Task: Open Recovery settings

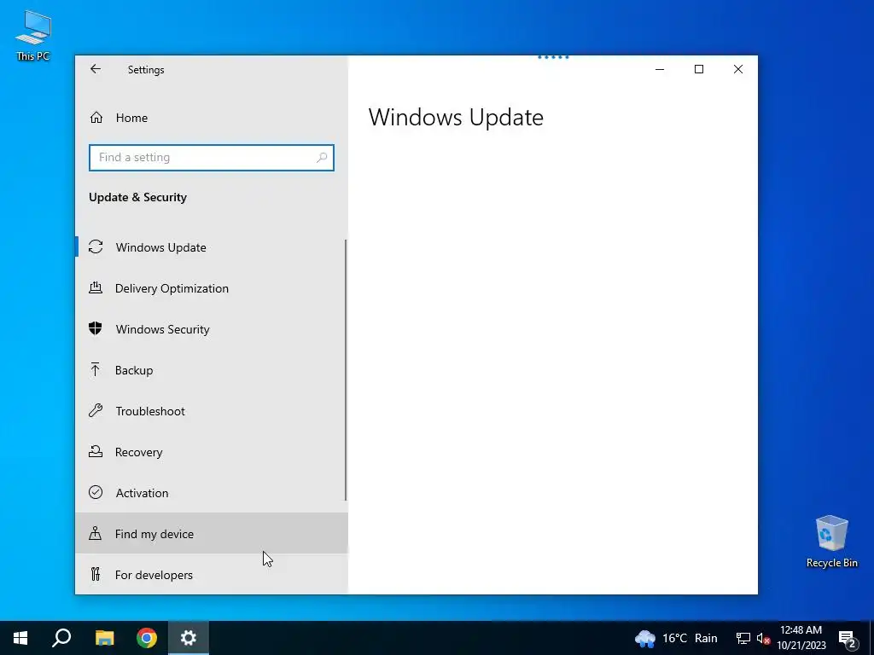Action: pos(212,452)
